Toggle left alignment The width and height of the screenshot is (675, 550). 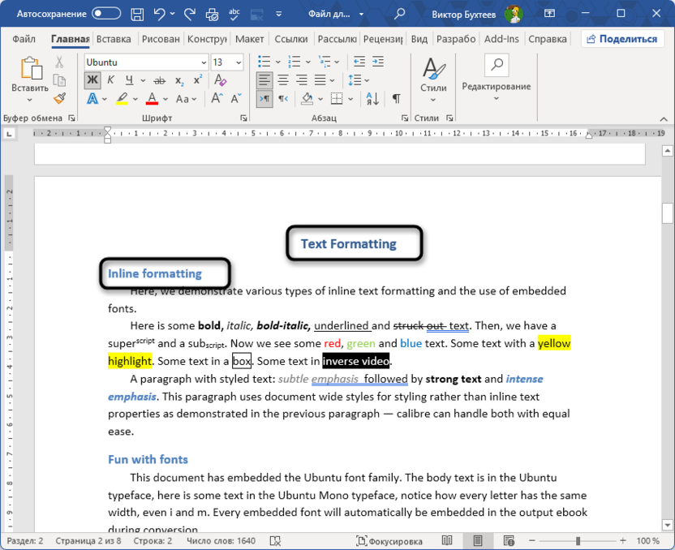coord(264,80)
